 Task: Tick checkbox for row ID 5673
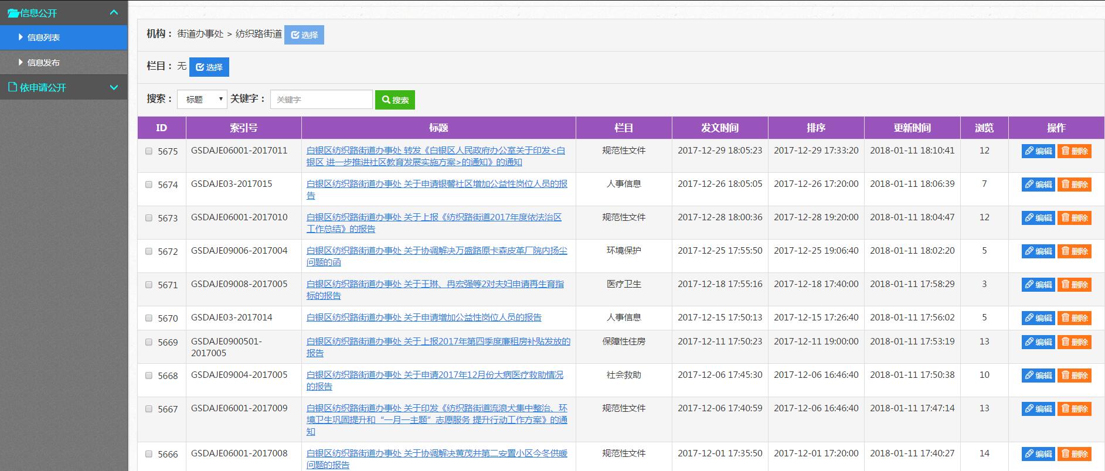click(x=149, y=218)
